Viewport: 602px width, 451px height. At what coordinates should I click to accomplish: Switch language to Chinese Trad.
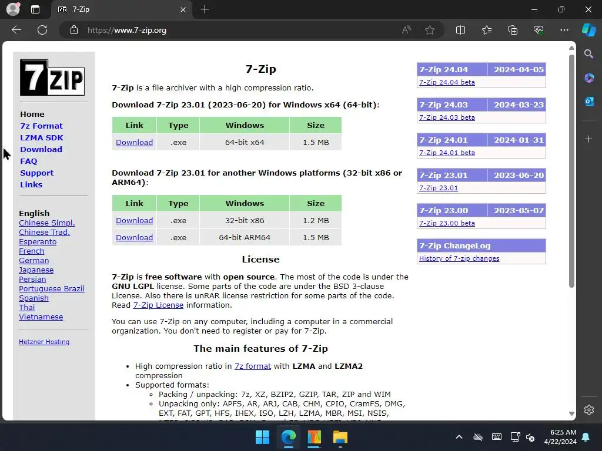tap(45, 232)
